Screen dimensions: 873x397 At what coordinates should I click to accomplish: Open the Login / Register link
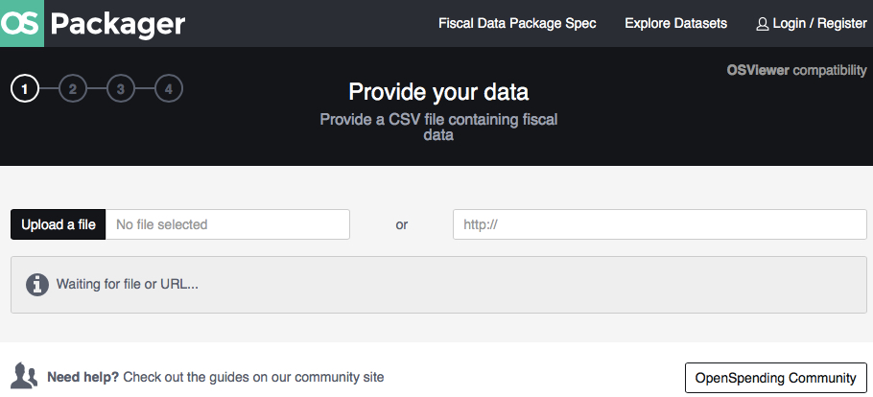819,23
